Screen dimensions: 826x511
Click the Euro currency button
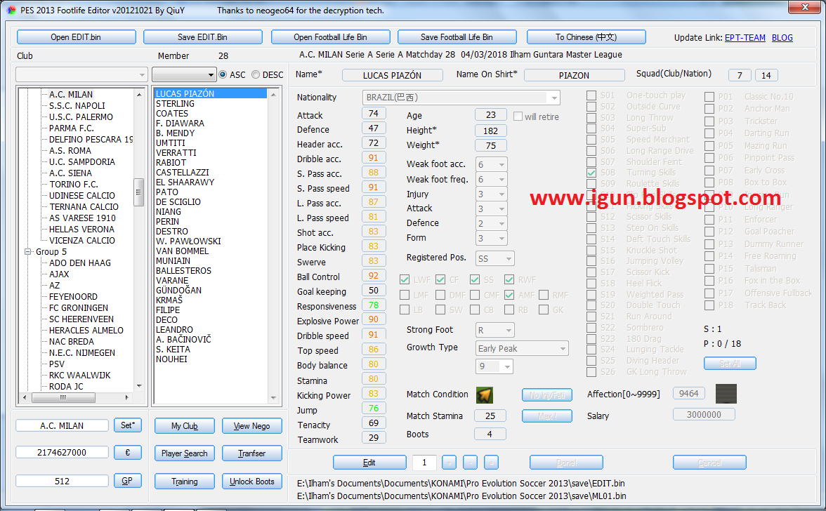click(x=128, y=453)
